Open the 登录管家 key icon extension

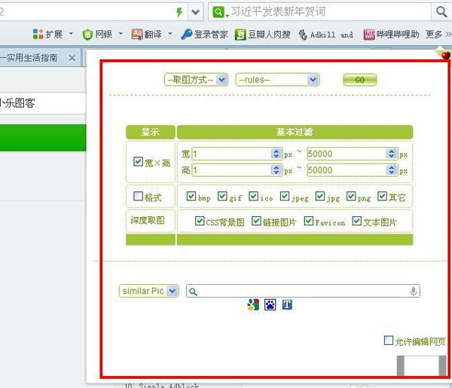pos(203,35)
